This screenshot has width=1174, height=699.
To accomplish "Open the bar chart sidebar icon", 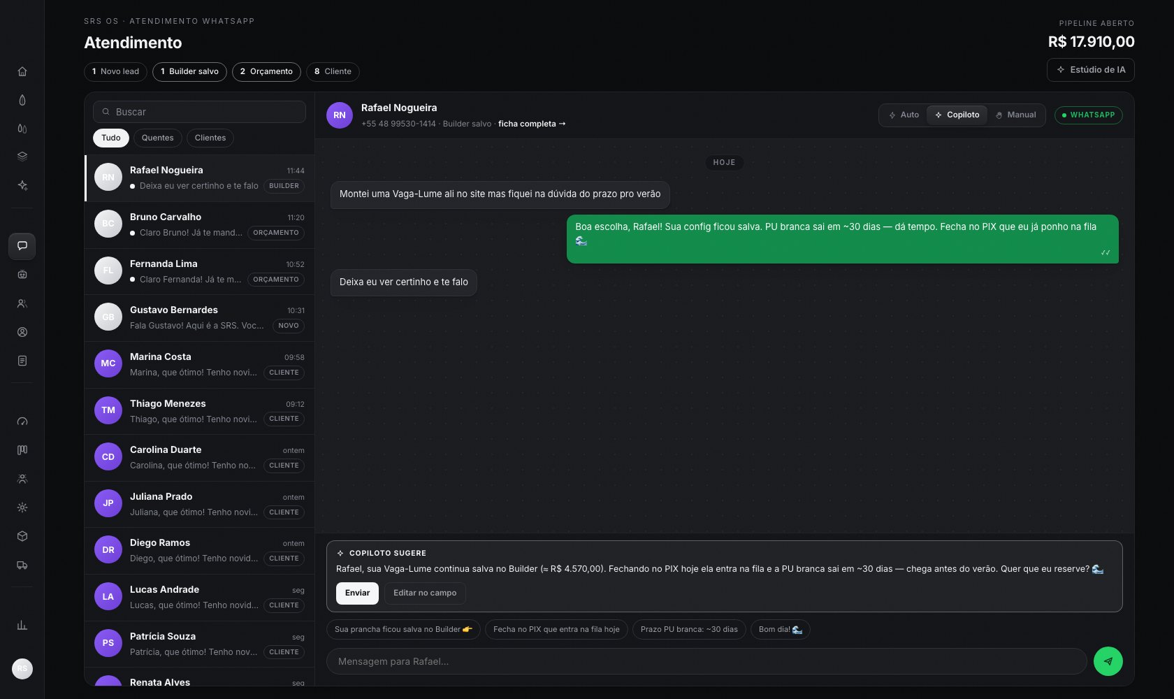I will (22, 625).
